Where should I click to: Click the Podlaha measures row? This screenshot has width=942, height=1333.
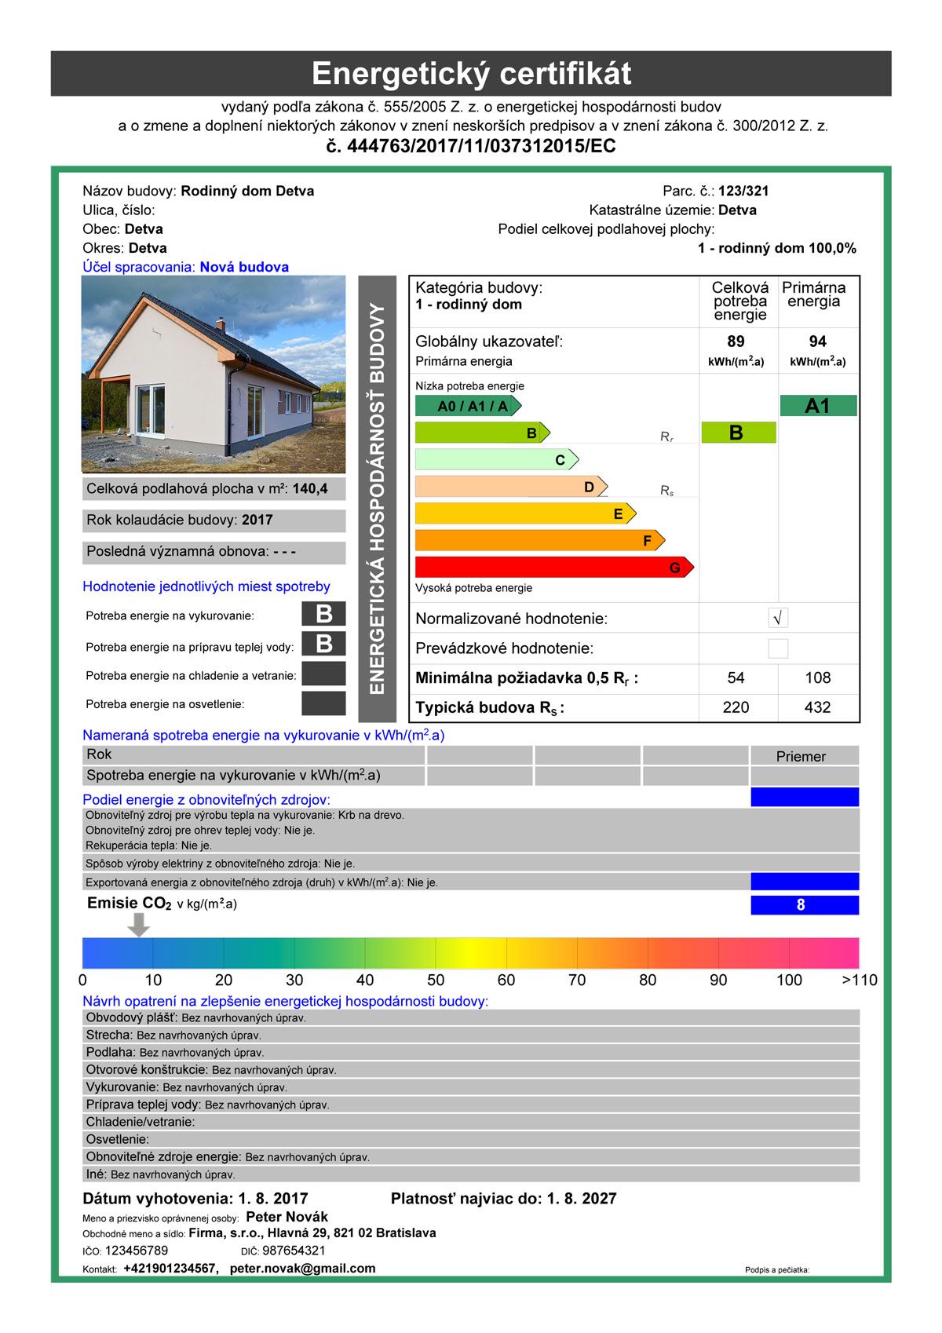click(471, 1052)
